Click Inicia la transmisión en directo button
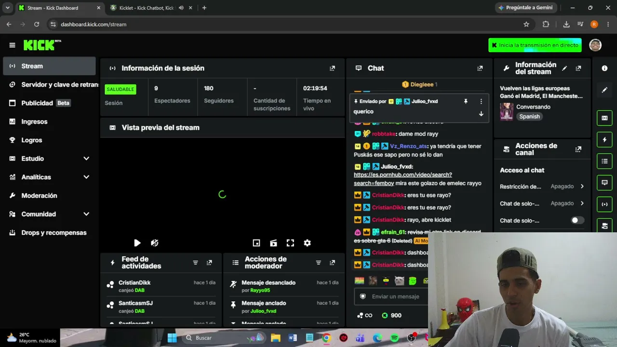 click(535, 45)
